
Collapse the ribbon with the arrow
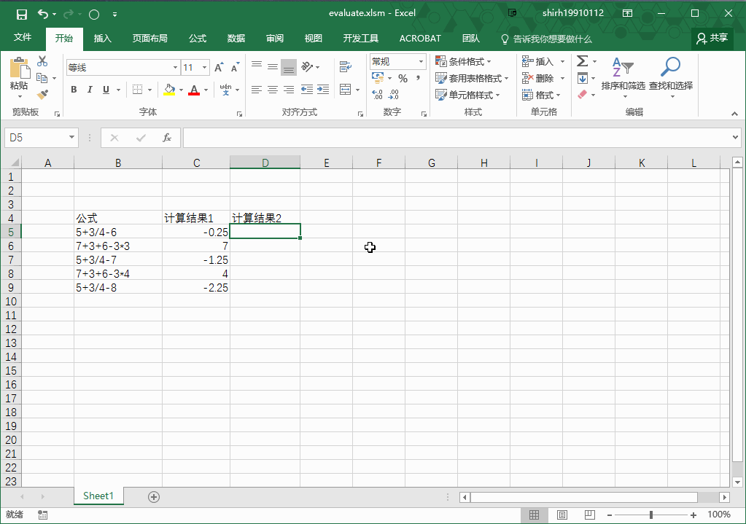pyautogui.click(x=734, y=114)
